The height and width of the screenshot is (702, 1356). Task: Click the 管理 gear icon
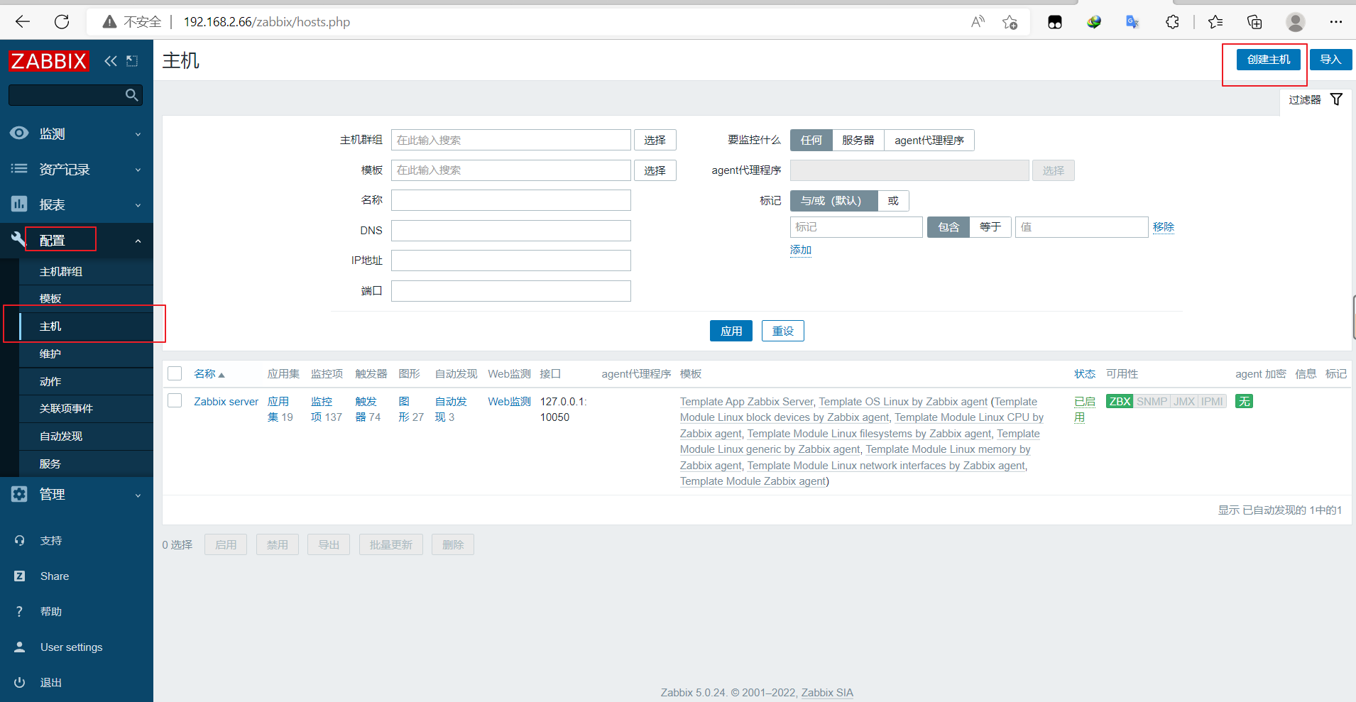point(19,494)
